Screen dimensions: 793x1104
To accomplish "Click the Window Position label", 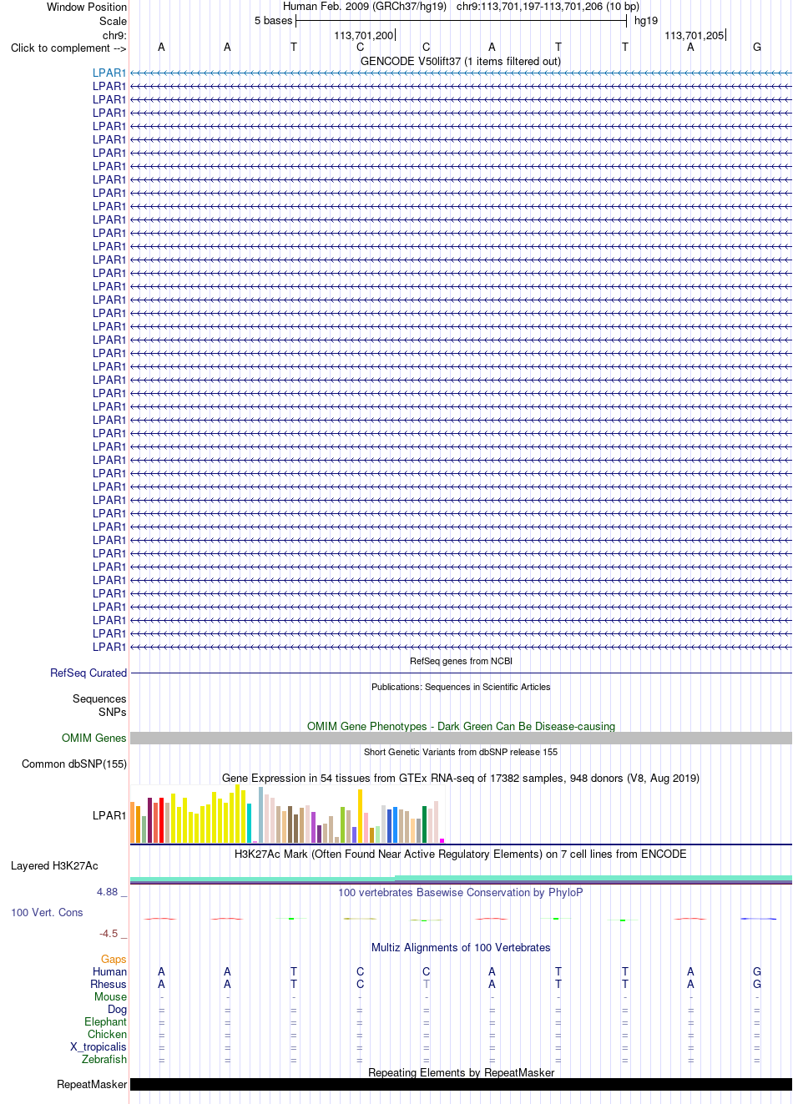I will coord(87,7).
